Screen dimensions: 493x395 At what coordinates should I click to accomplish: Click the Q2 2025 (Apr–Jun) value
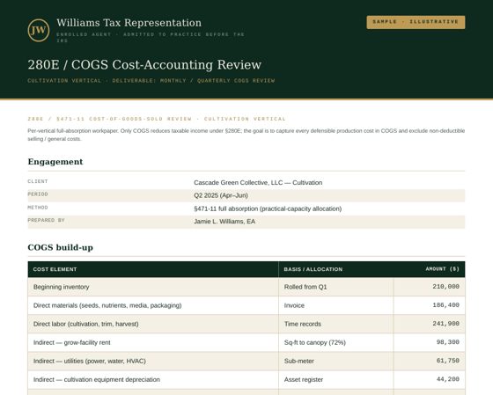(221, 195)
